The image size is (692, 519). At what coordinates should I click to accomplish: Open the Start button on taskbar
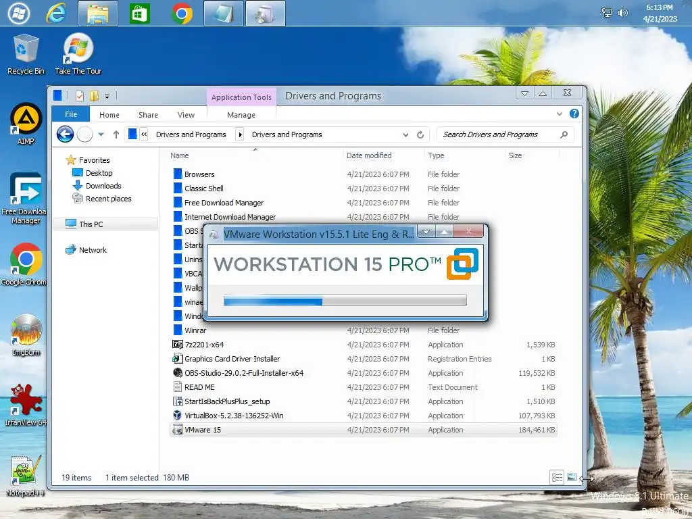coord(18,14)
